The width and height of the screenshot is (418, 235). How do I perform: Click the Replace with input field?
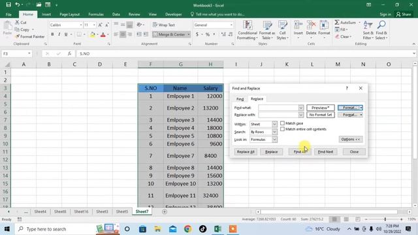278,115
